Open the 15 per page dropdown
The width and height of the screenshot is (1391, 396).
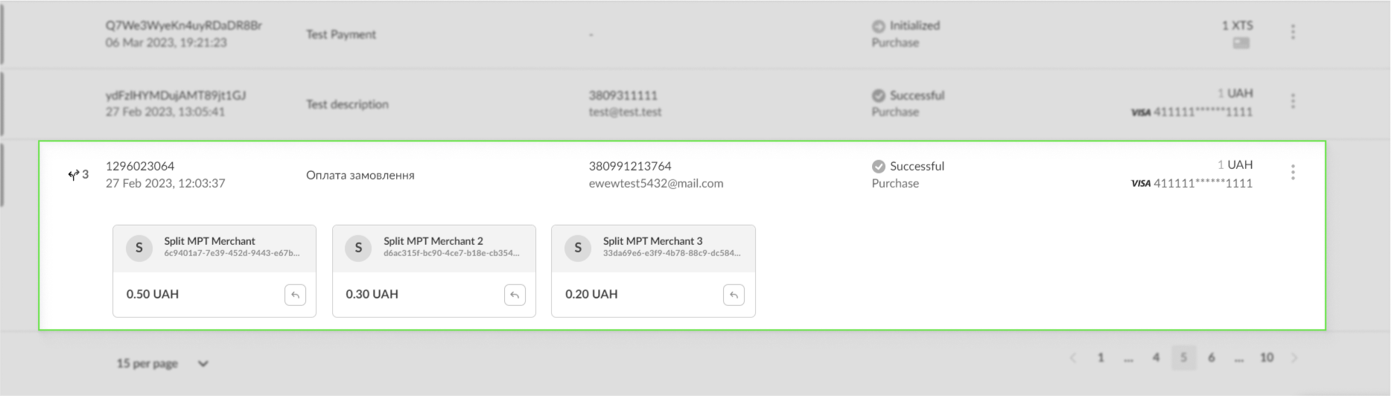pos(162,364)
